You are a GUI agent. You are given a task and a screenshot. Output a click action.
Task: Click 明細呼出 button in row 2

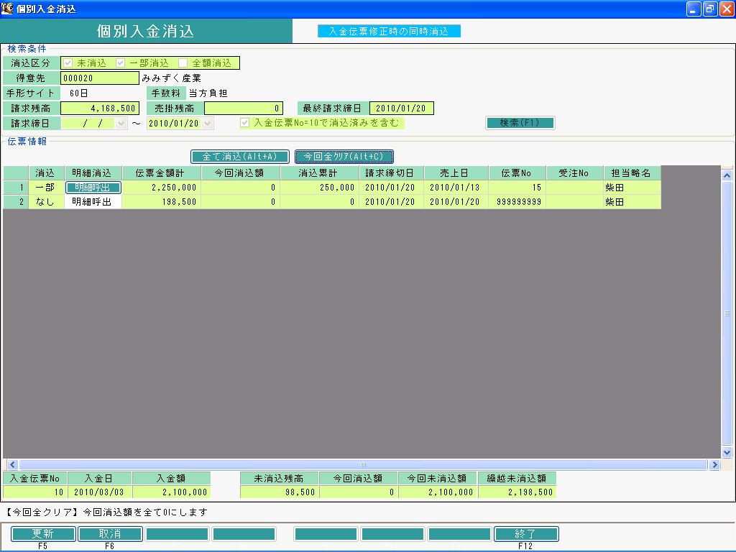[93, 202]
